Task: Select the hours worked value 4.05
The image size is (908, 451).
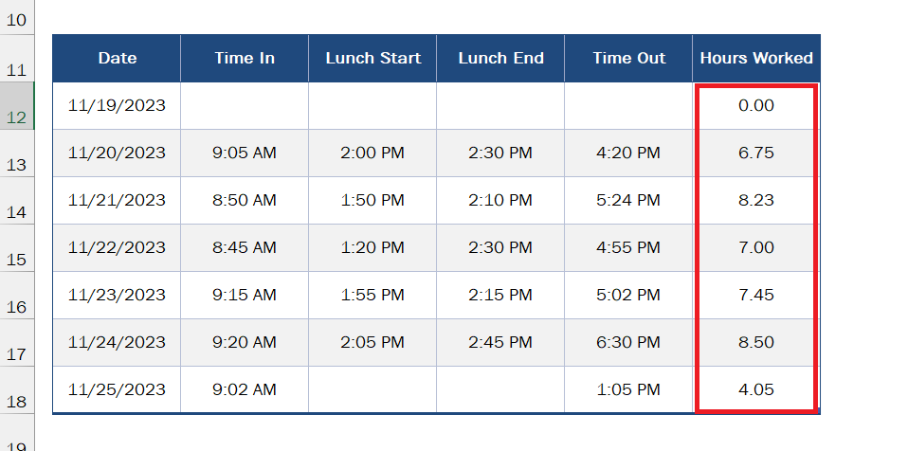Action: pos(756,389)
